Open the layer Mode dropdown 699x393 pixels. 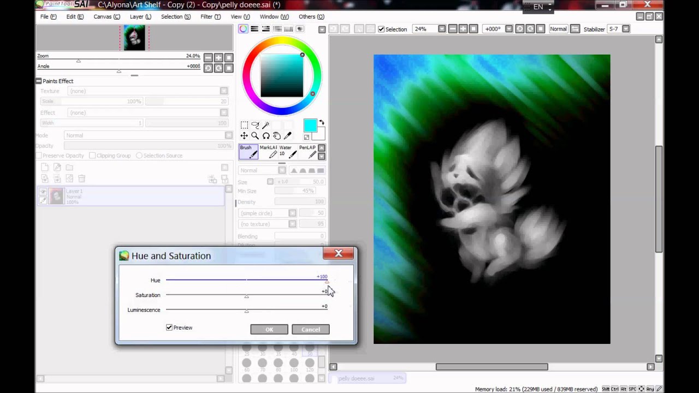(x=228, y=135)
